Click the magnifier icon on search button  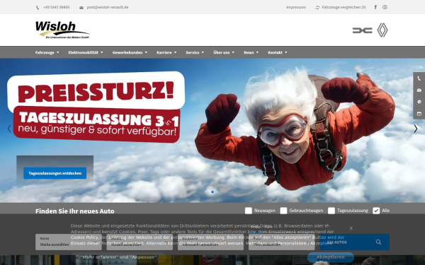[378, 242]
